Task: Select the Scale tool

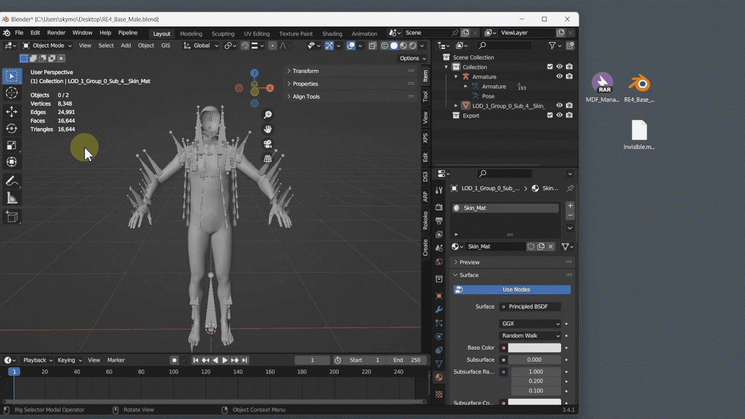Action: click(x=12, y=145)
